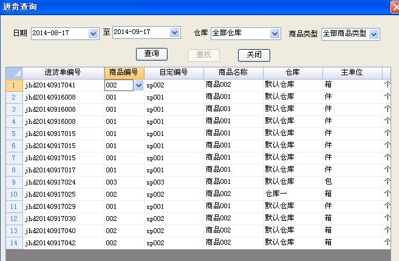
Task: Click cell jhd20140917041
Action: click(x=63, y=85)
